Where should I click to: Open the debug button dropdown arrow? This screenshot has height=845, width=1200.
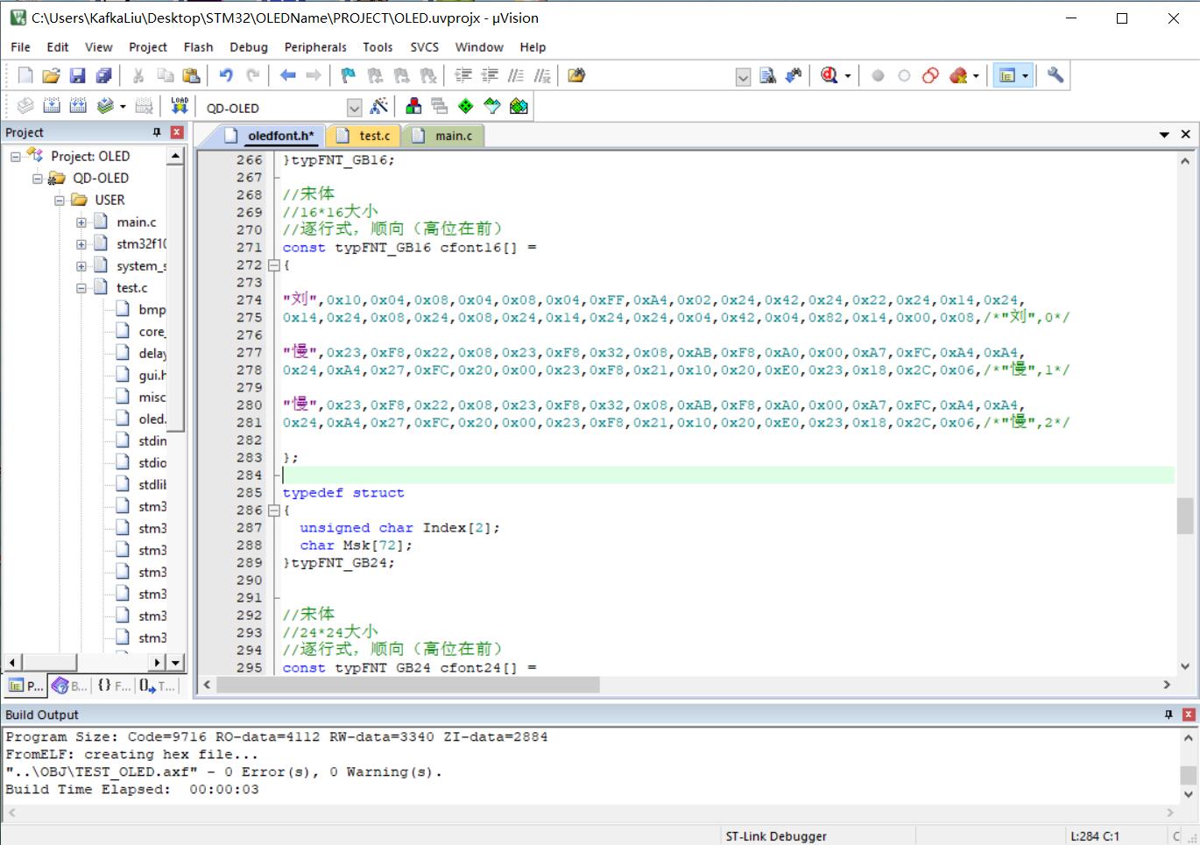pos(848,76)
